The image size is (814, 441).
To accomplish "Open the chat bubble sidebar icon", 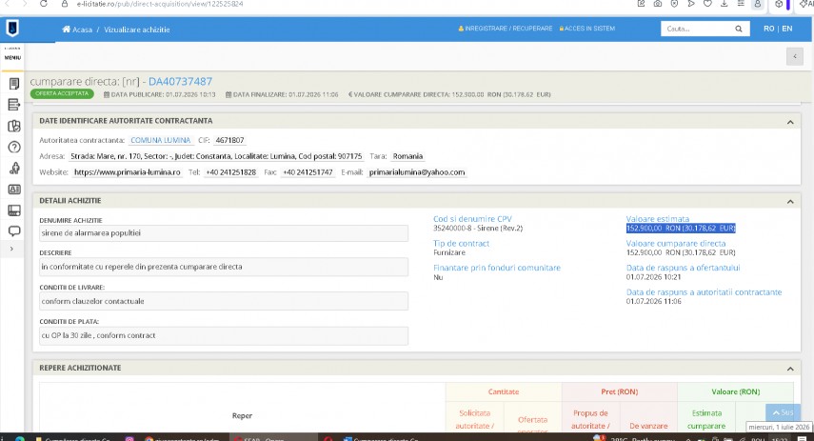I will coord(14,231).
